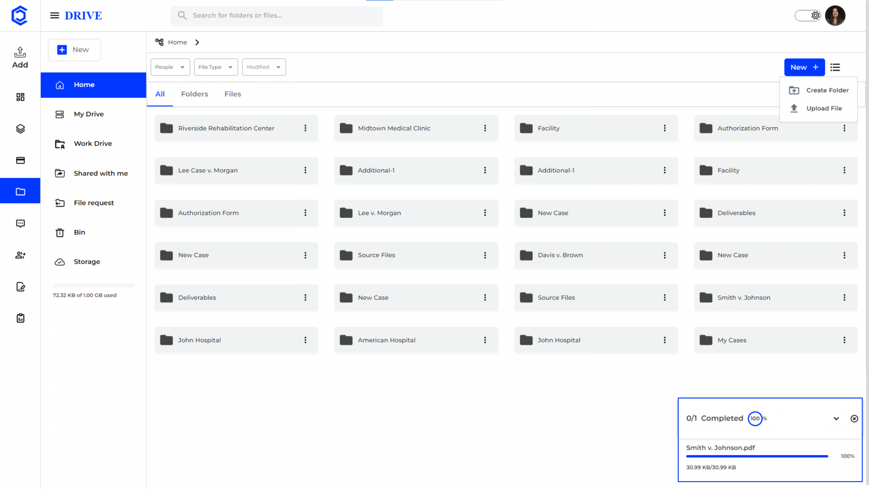
Task: Expand the Modified filter dropdown
Action: tap(264, 67)
